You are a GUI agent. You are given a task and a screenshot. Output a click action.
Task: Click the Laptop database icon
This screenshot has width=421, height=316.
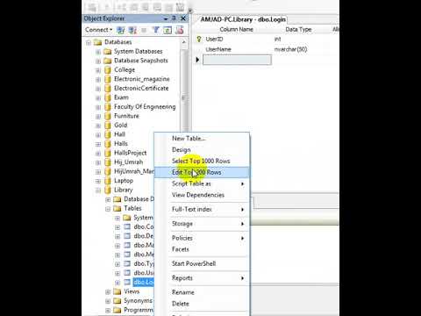[x=108, y=181]
